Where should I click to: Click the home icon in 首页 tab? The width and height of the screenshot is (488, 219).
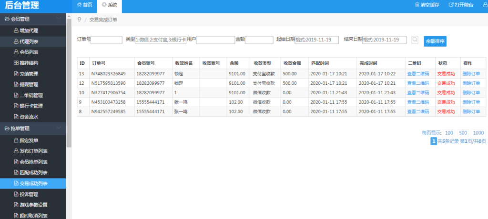point(79,5)
